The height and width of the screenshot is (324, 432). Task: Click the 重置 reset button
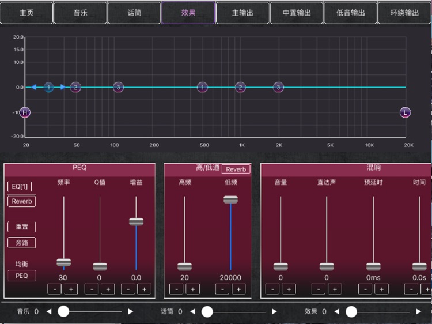click(x=22, y=227)
